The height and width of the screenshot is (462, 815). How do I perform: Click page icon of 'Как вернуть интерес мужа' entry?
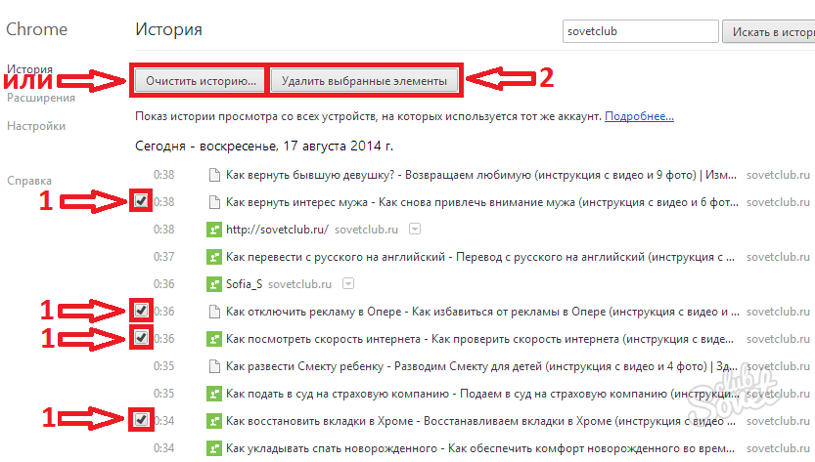[214, 202]
